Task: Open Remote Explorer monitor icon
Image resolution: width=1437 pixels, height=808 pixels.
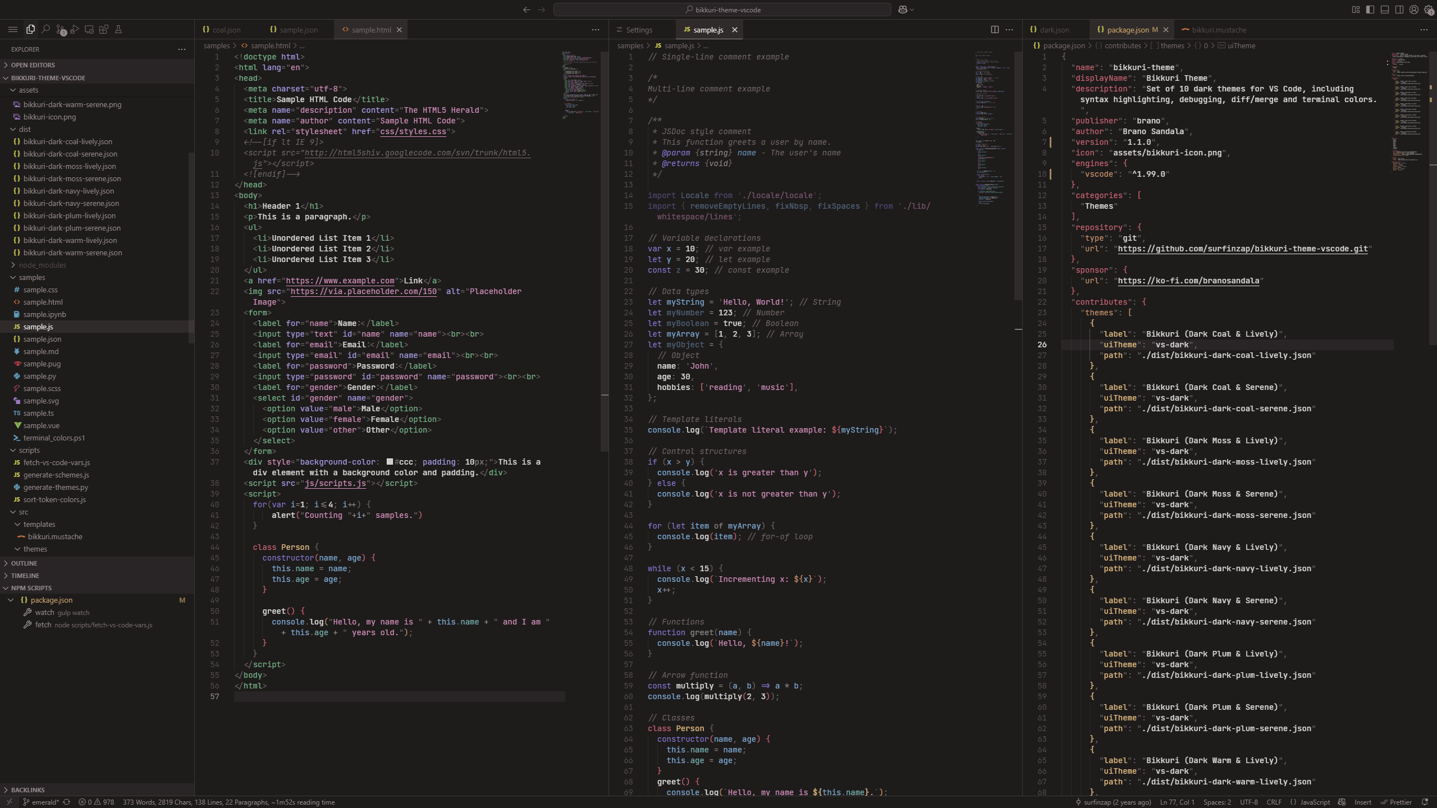Action: click(89, 29)
